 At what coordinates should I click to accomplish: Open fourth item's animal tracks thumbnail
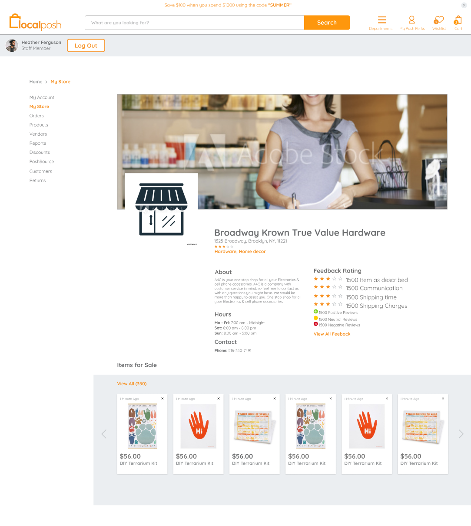tap(311, 426)
